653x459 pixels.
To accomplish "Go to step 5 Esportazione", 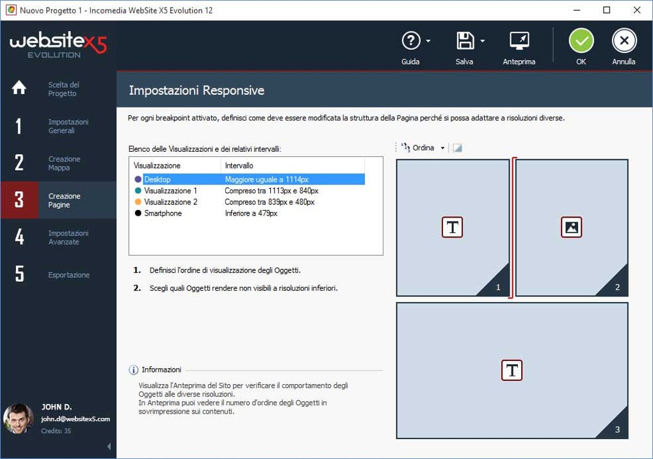I will pyautogui.click(x=58, y=274).
